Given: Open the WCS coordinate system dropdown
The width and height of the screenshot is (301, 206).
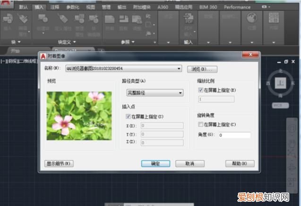Looking at the screenshot, I should click(280, 105).
